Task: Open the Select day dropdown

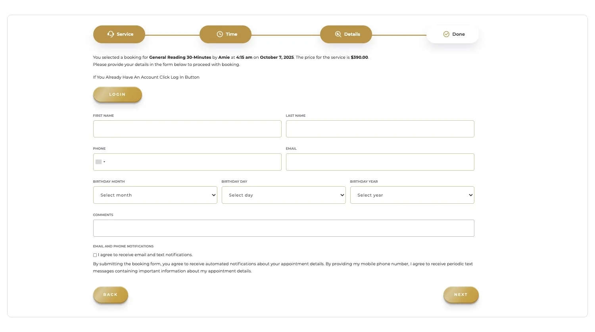Action: pos(283,195)
